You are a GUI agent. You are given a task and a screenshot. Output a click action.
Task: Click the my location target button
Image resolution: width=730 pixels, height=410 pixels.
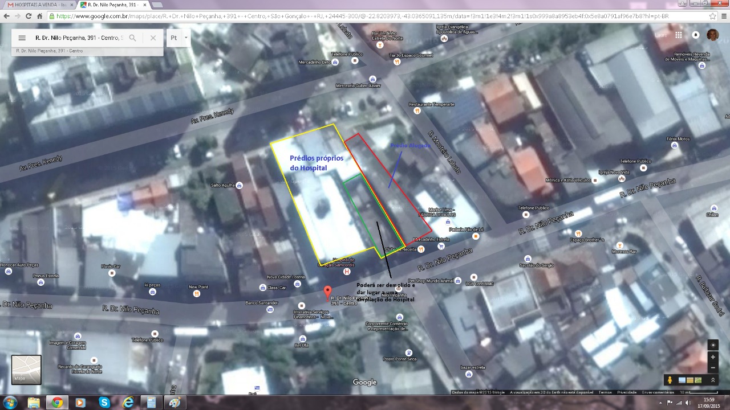tap(713, 345)
